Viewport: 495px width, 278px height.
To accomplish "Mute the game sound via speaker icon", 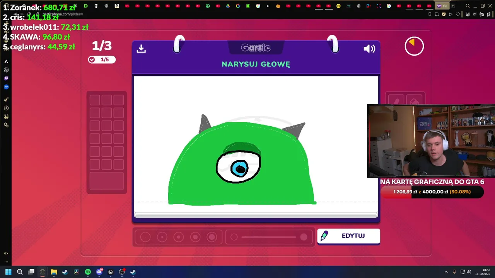I will coord(369,49).
